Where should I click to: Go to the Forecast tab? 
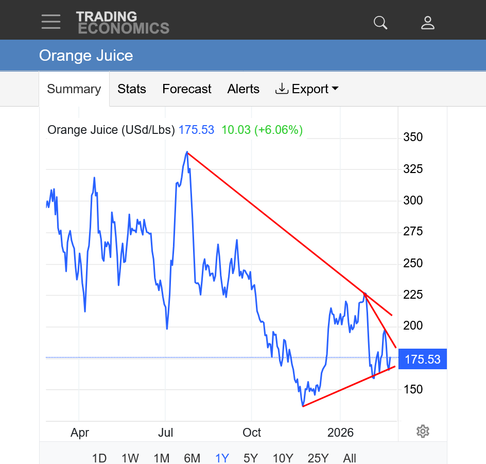click(x=187, y=89)
